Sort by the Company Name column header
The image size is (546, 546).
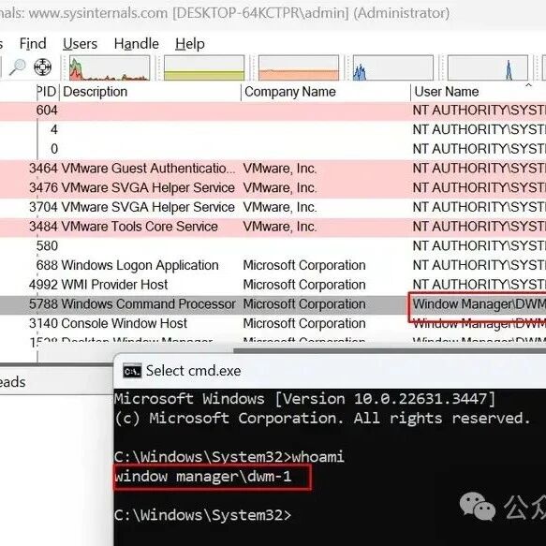[x=326, y=92]
